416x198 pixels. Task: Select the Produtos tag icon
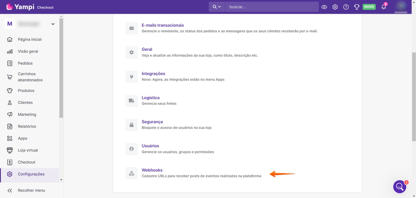click(9, 90)
